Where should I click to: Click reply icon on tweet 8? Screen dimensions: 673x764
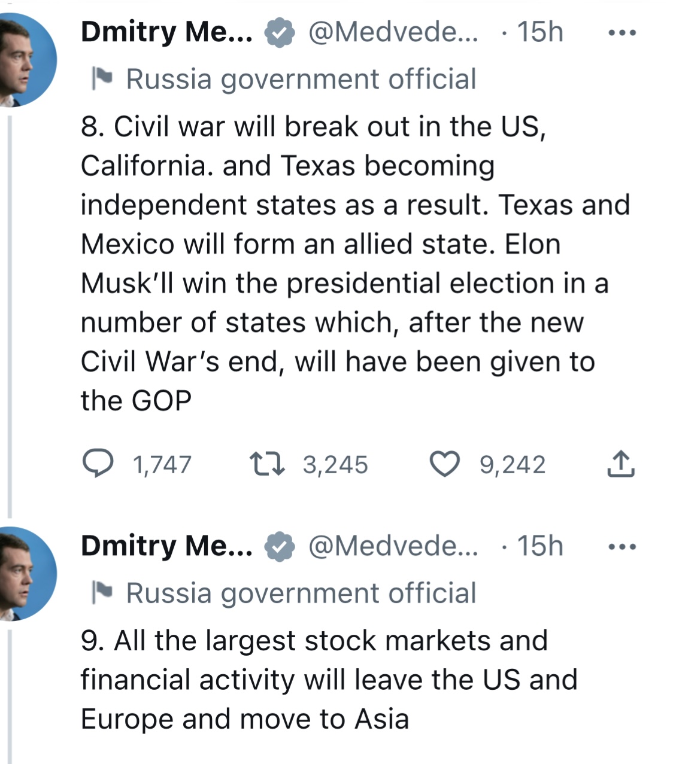(x=97, y=464)
